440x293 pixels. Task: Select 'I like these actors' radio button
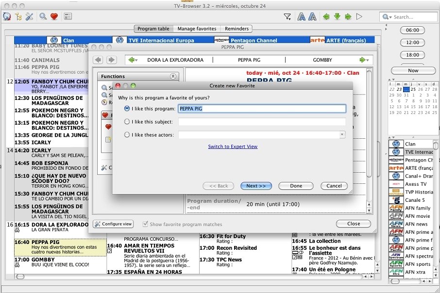click(127, 135)
